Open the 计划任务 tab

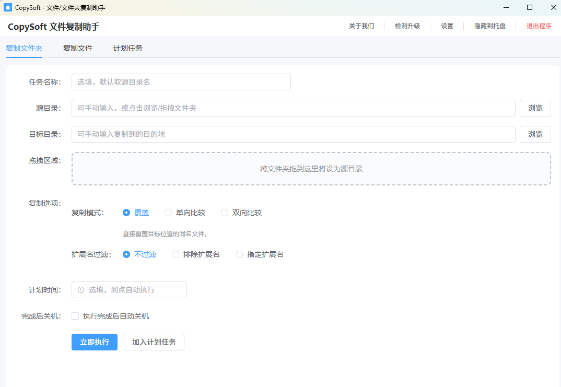pyautogui.click(x=128, y=48)
